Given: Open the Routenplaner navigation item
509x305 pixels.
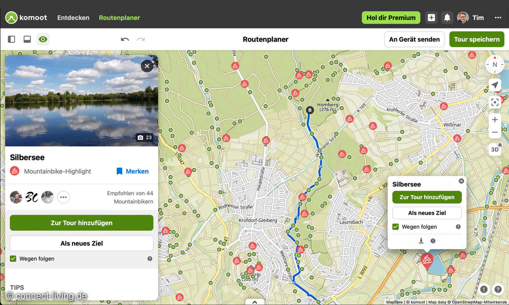Looking at the screenshot, I should coord(119,17).
